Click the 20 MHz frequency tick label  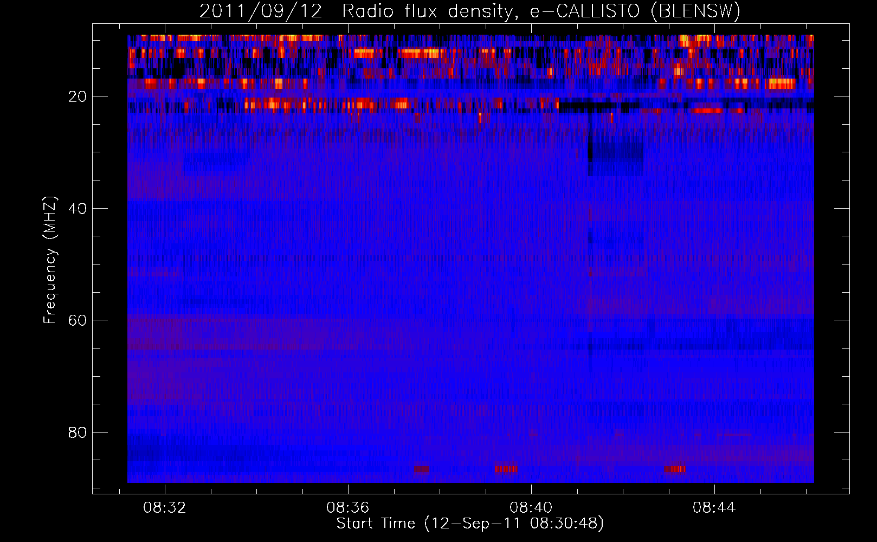click(78, 96)
